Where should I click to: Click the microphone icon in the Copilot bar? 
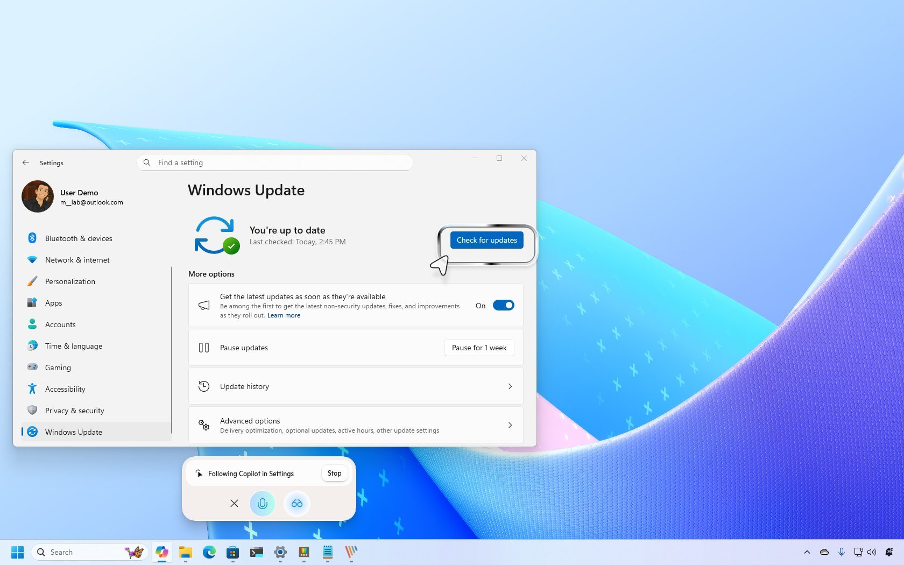click(x=262, y=504)
